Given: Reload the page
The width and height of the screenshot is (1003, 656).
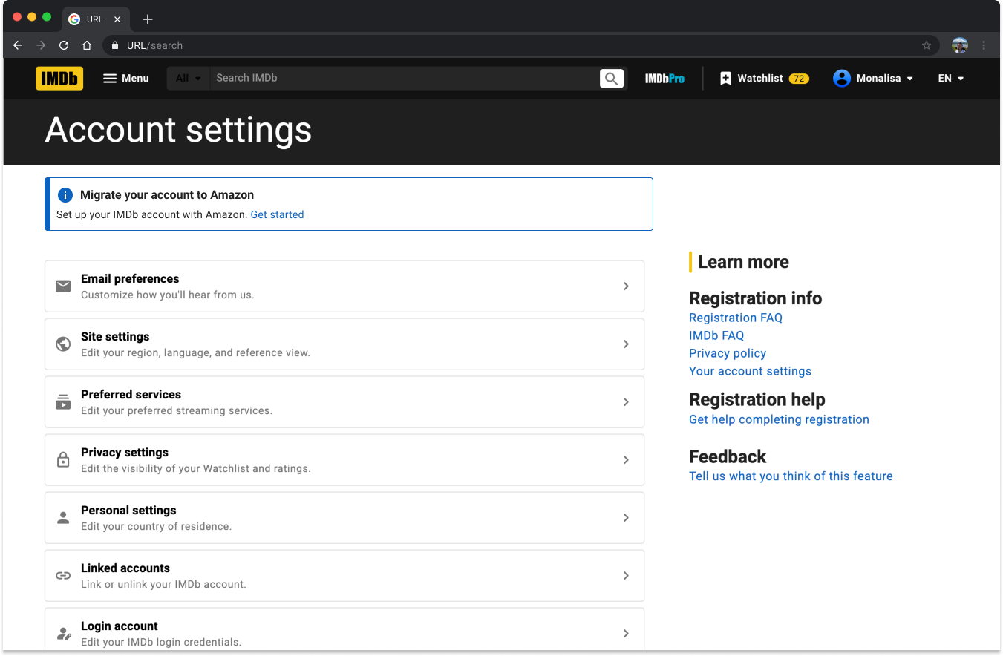Looking at the screenshot, I should pos(64,45).
